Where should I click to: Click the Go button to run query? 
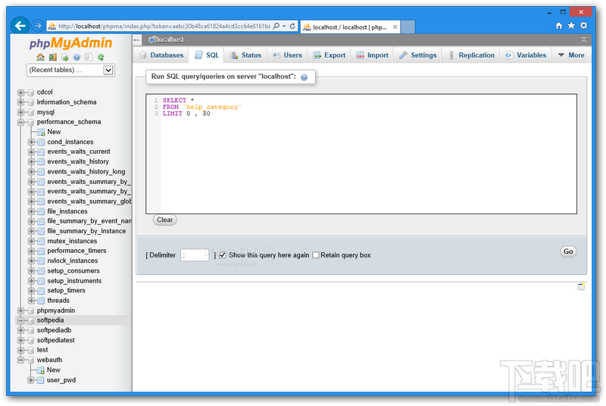[x=568, y=251]
